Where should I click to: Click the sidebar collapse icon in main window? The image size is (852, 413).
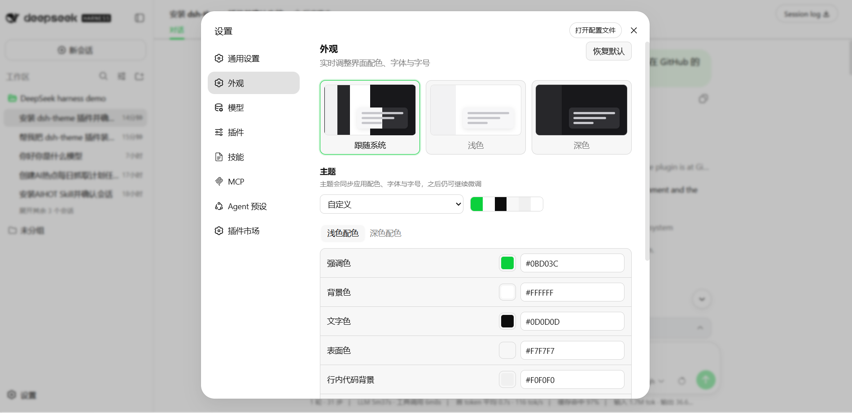pos(140,18)
